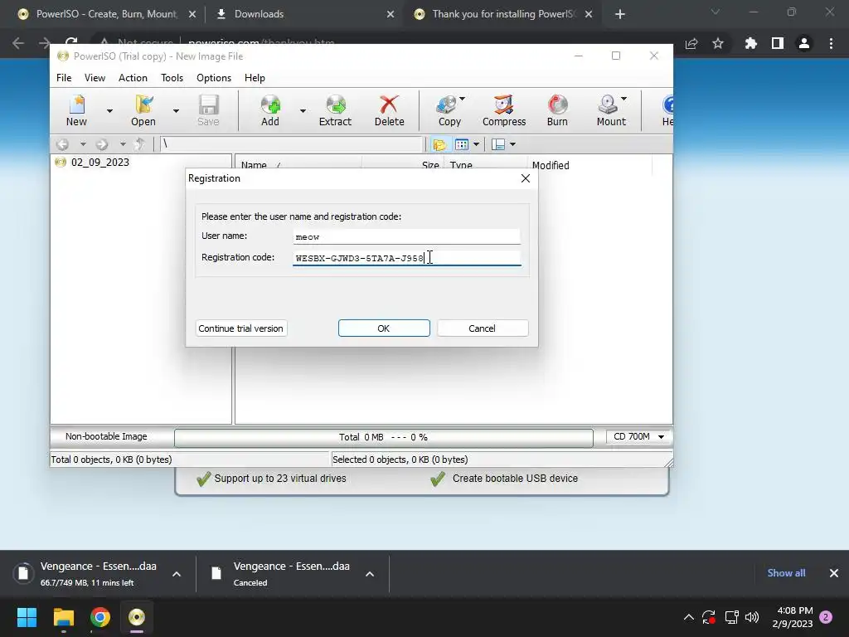
Task: Click the path address field in PowerISO
Action: click(291, 144)
